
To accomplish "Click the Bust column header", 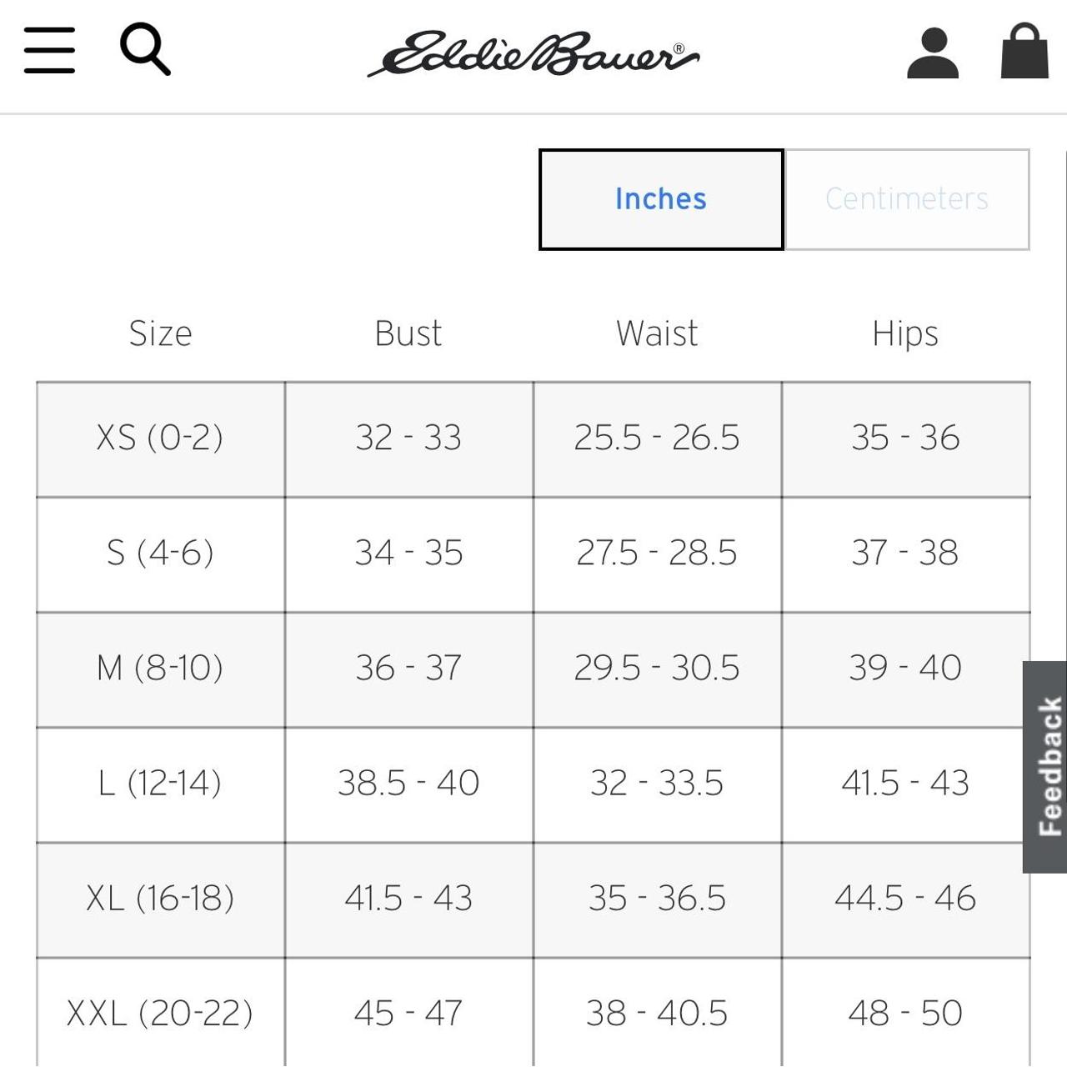I will coord(408,333).
